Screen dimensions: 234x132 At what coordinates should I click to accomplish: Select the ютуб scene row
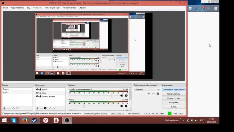coord(17,92)
